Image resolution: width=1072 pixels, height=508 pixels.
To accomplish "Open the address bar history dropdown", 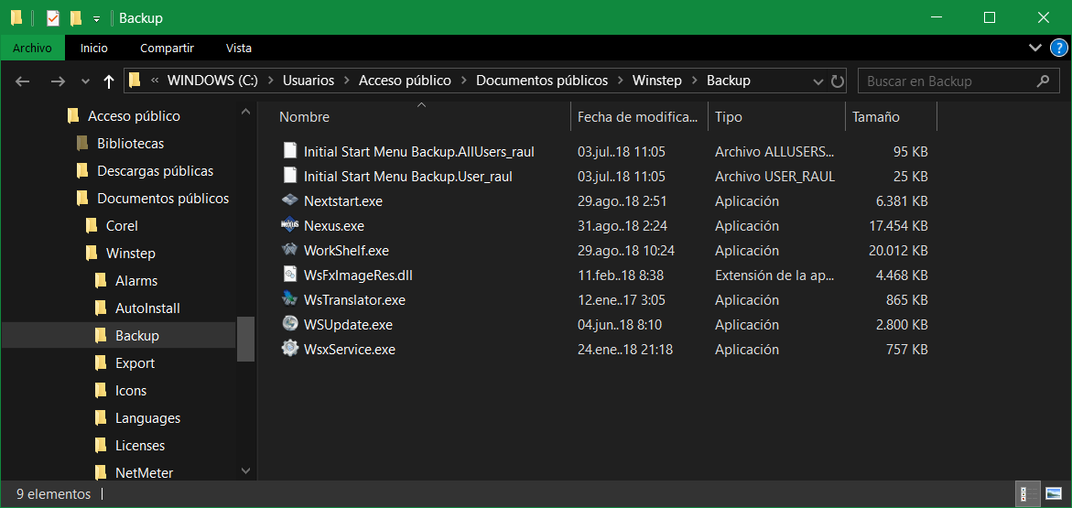I will point(818,81).
